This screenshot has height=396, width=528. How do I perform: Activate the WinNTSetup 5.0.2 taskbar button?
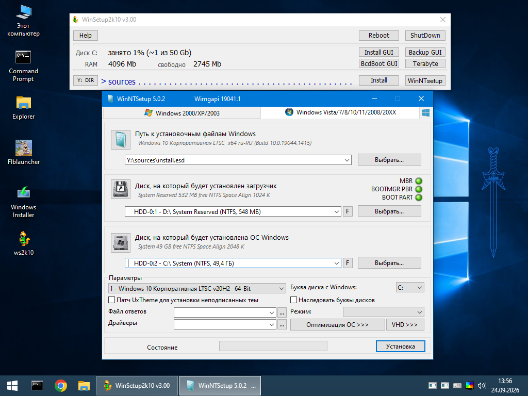(x=220, y=386)
